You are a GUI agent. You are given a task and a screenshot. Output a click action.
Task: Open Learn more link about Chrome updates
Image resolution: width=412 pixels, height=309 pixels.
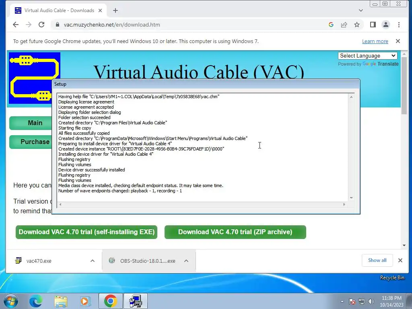coord(375,41)
